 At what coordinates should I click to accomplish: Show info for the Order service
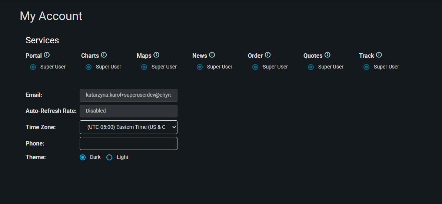pos(268,55)
